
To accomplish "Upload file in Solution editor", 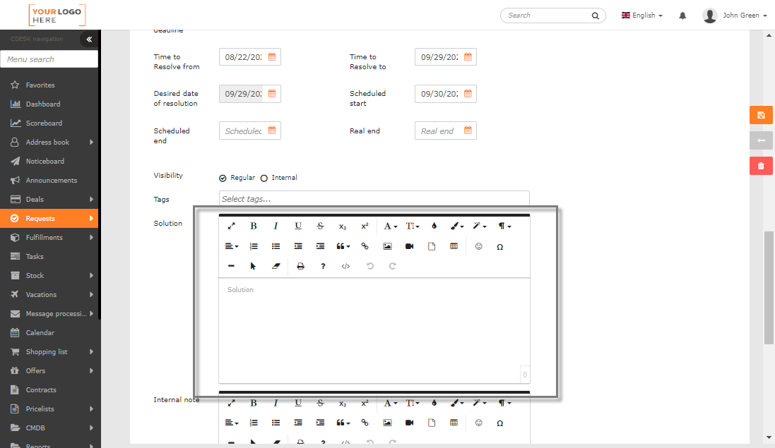I will click(432, 246).
